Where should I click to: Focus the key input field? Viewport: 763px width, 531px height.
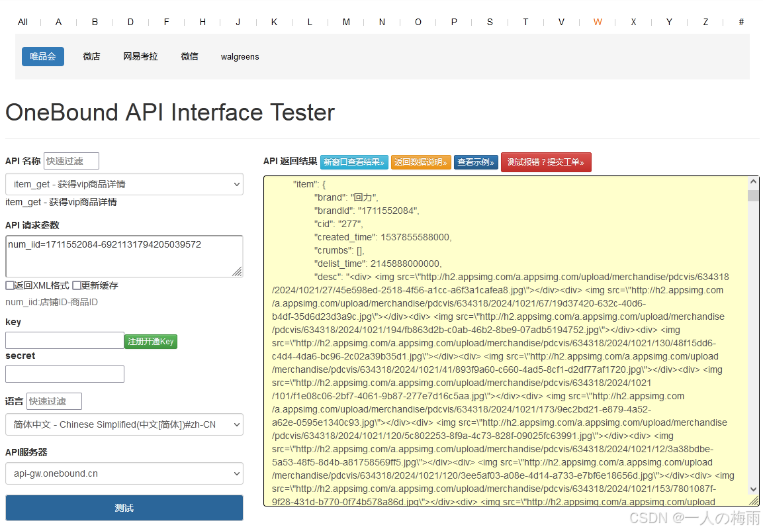(x=65, y=340)
